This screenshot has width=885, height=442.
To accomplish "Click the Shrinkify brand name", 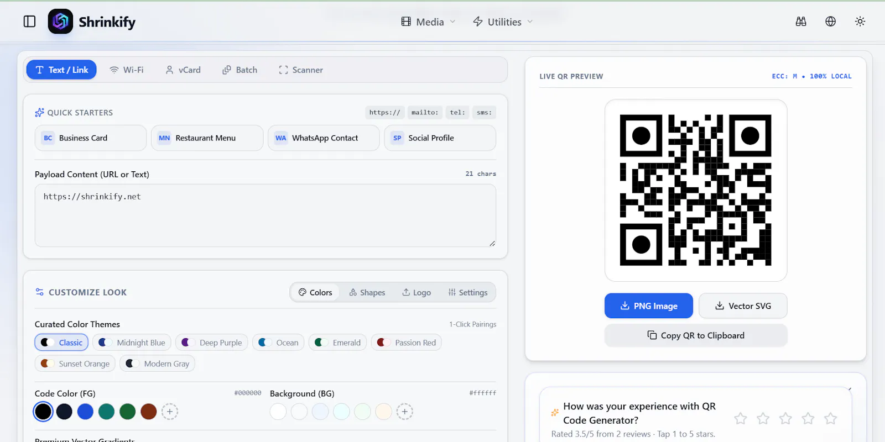I will (107, 22).
